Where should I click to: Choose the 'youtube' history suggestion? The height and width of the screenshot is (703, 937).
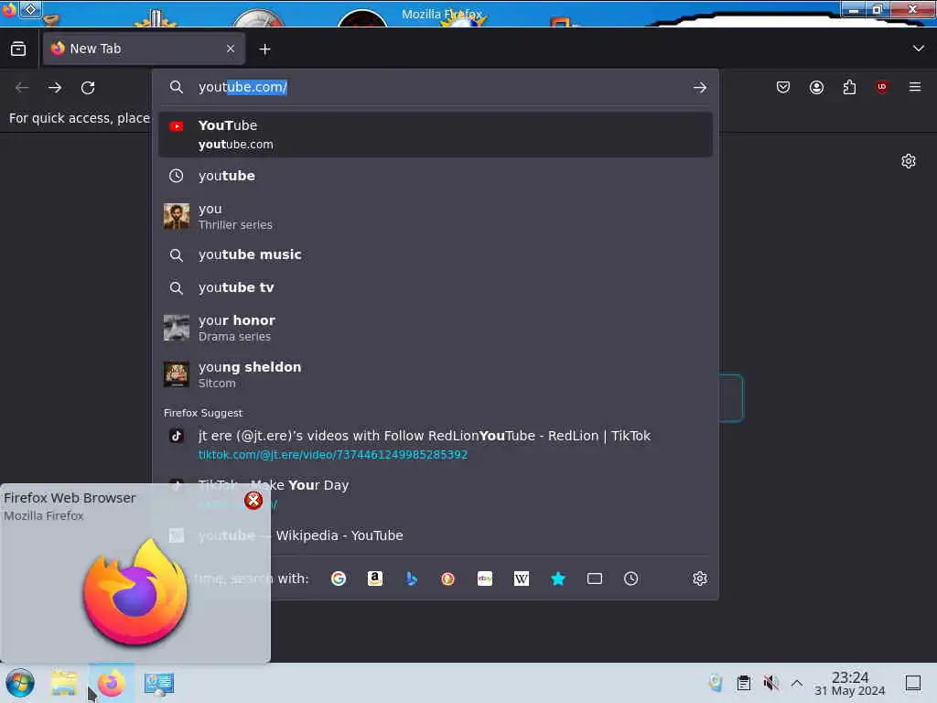point(435,176)
